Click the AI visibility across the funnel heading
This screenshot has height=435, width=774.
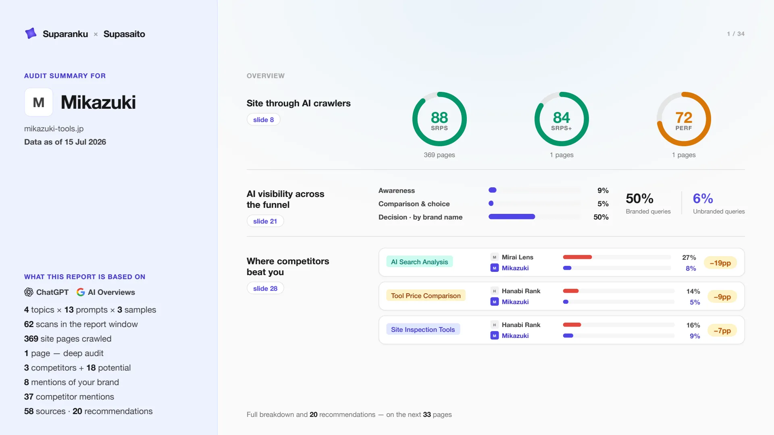click(285, 199)
